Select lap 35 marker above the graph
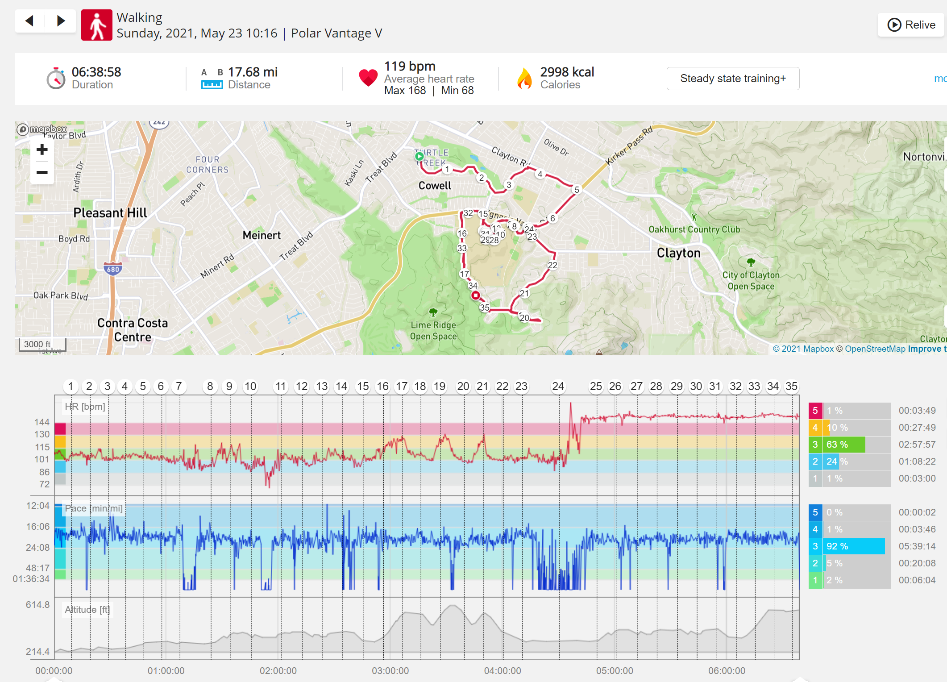 point(791,386)
